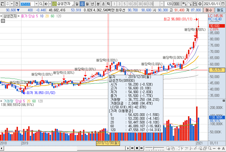The width and height of the screenshot is (226, 152).
Task: Click the 120 candle count input field
Action: pos(168,4)
